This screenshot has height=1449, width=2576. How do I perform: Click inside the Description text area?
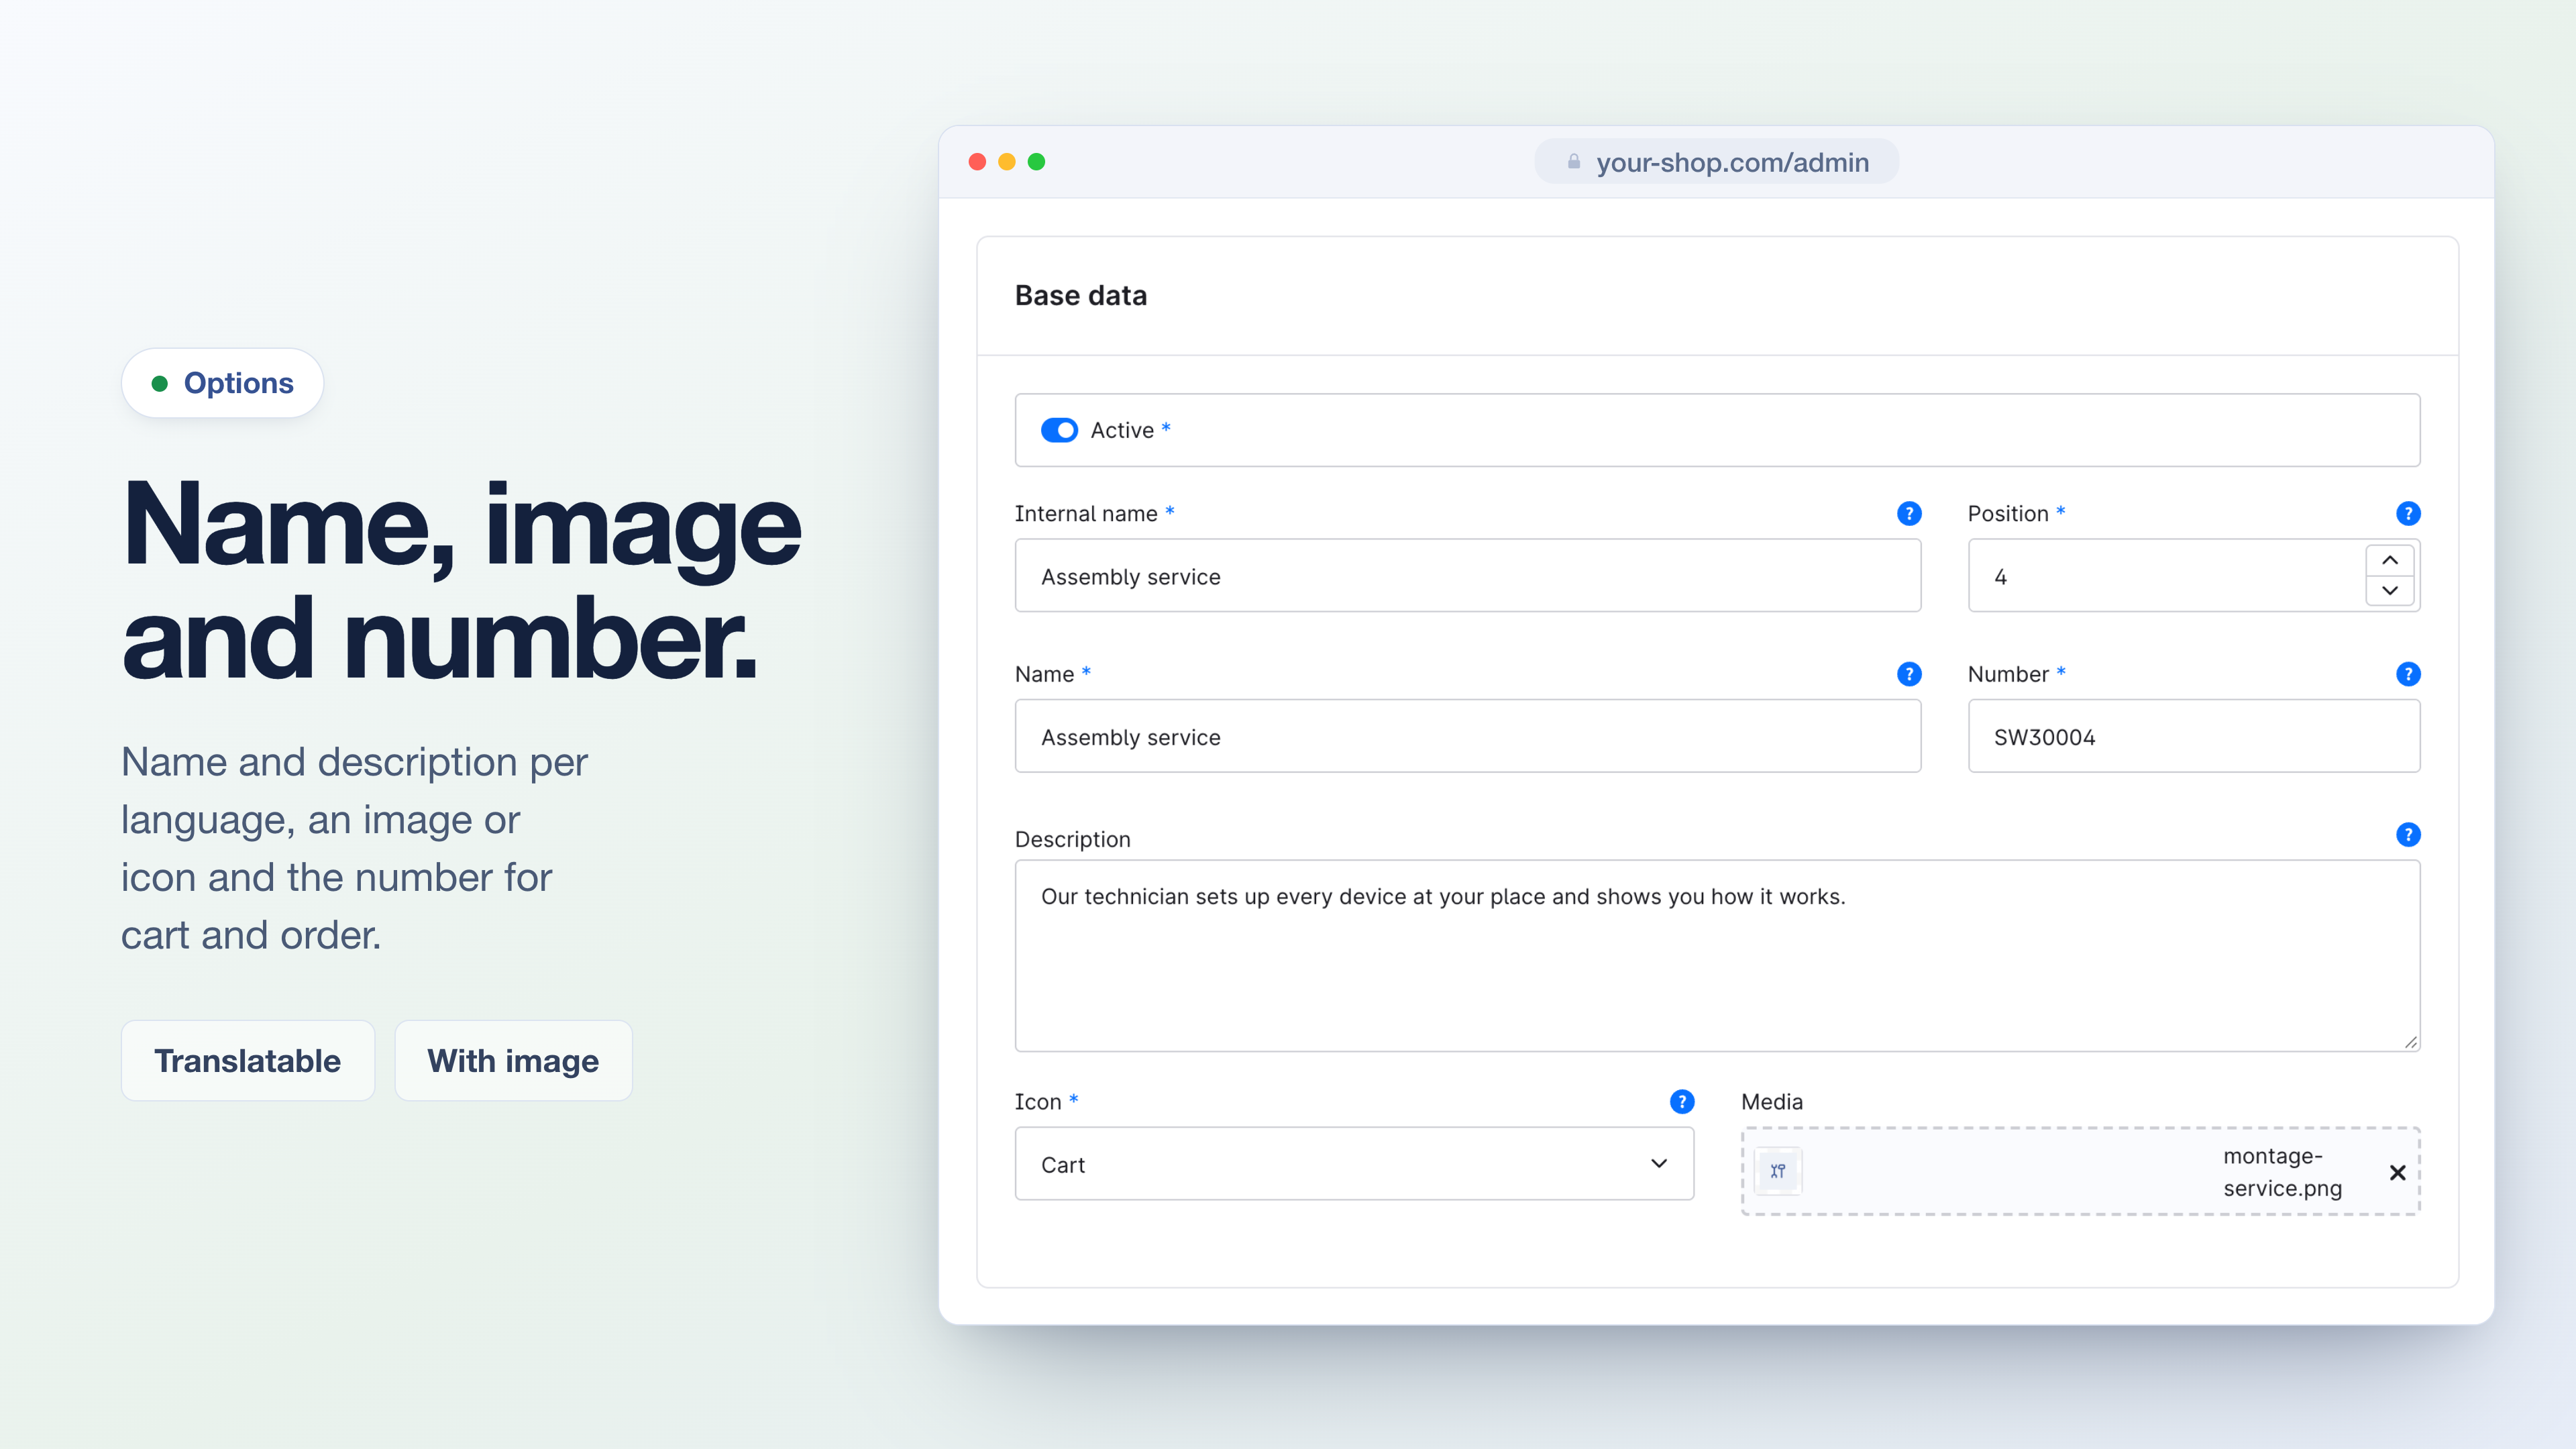[x=1717, y=955]
